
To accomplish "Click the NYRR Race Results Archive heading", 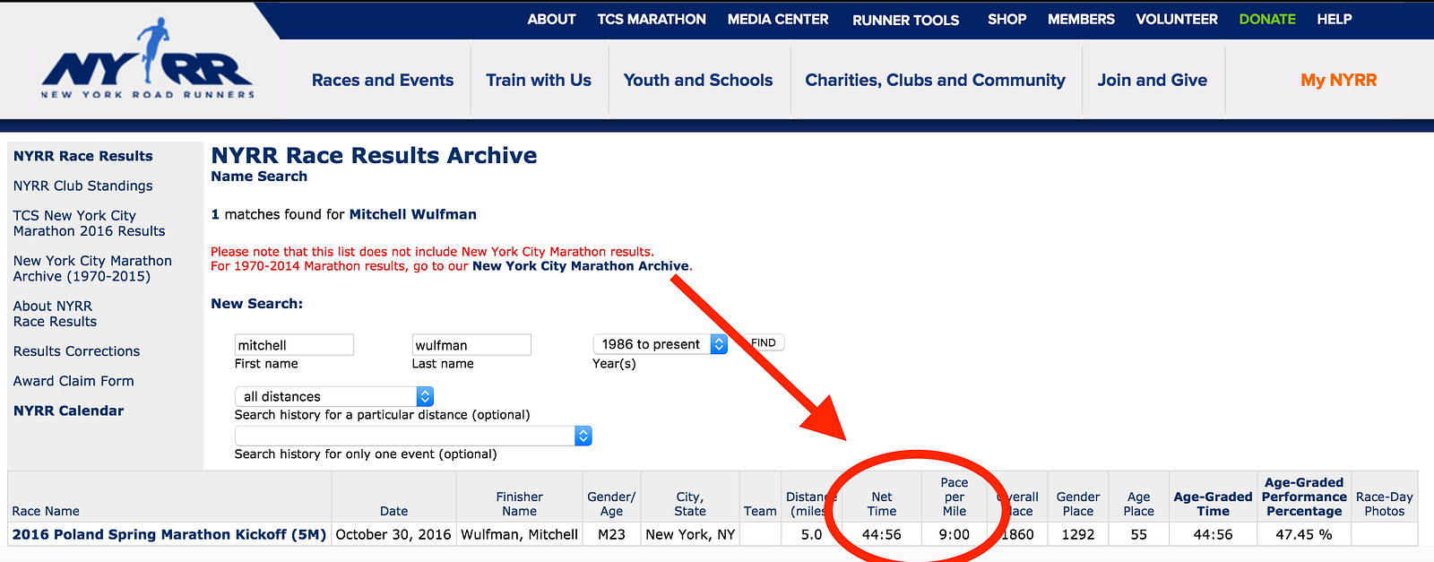I will pyautogui.click(x=374, y=155).
